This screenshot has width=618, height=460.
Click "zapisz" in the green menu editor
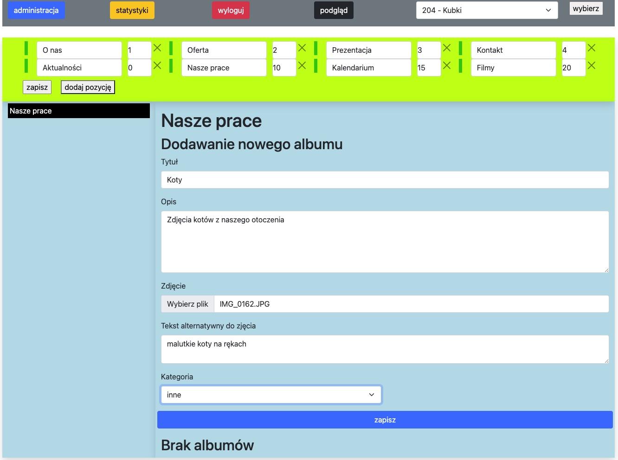coord(37,87)
